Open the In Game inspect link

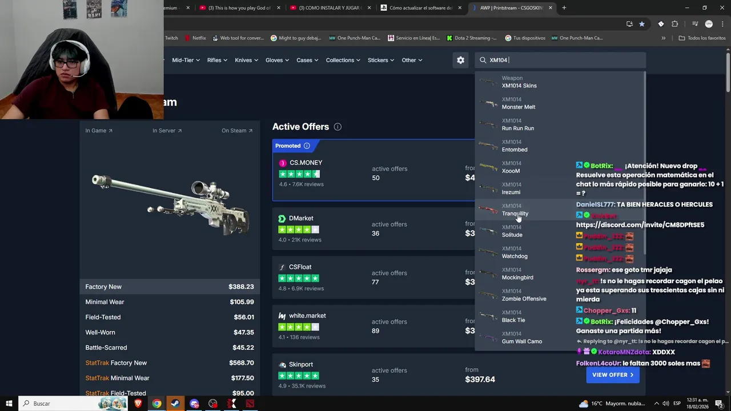pyautogui.click(x=99, y=131)
